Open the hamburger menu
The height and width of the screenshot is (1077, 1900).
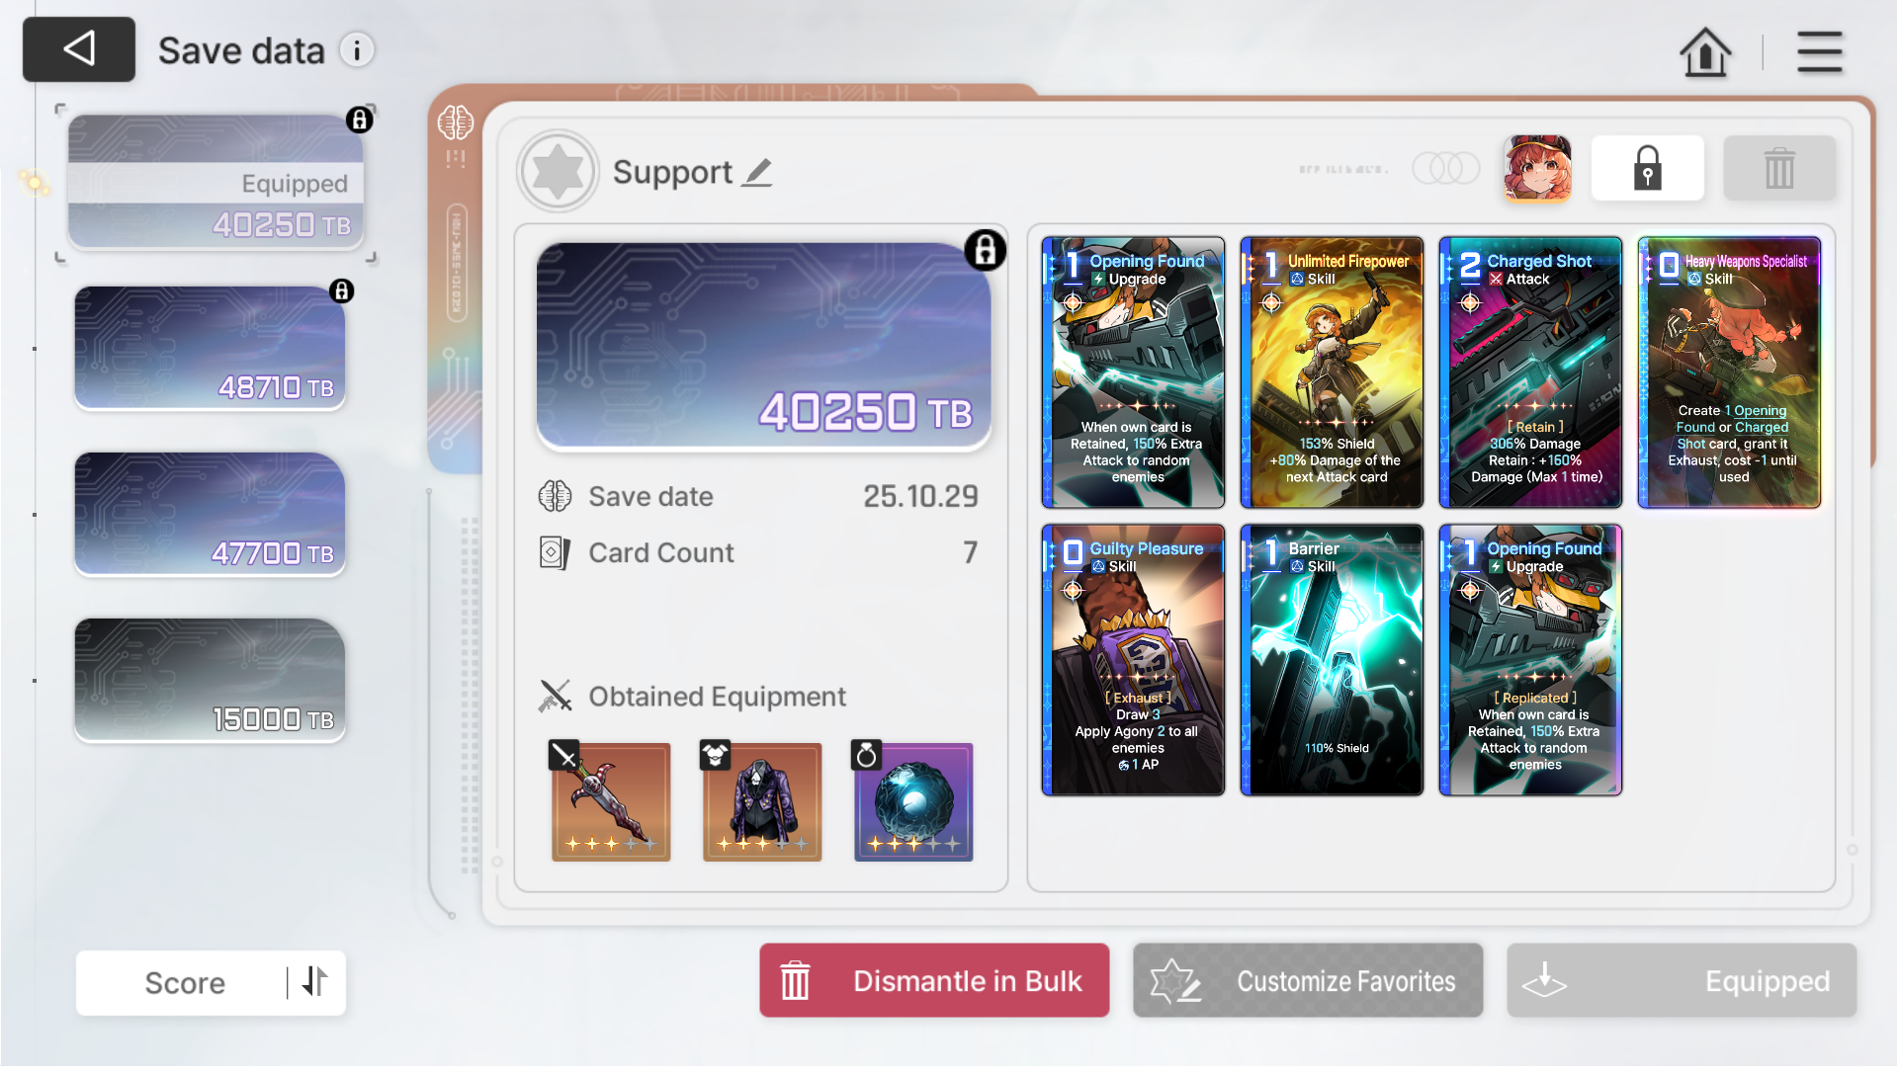point(1819,51)
